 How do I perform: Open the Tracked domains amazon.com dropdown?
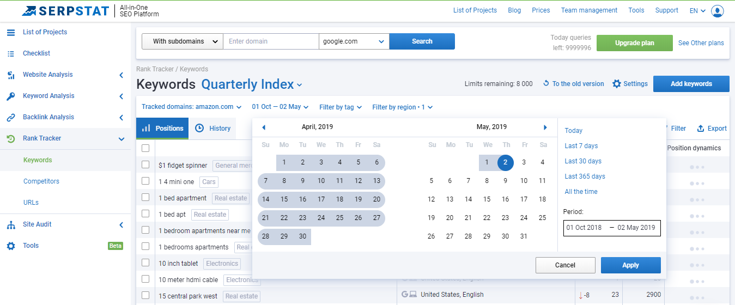191,107
